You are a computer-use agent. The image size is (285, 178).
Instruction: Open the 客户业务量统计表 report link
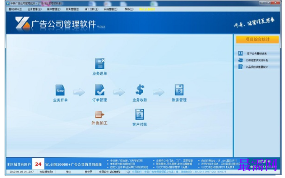(256, 53)
